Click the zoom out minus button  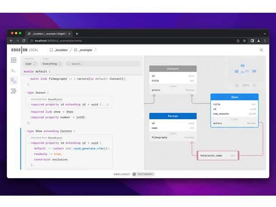point(238,85)
